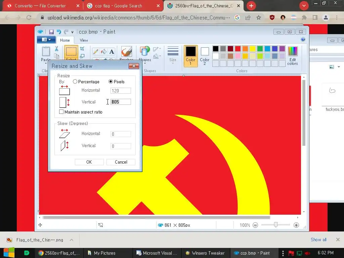Click the Paste clipboard icon
The image size is (344, 258).
[46, 51]
